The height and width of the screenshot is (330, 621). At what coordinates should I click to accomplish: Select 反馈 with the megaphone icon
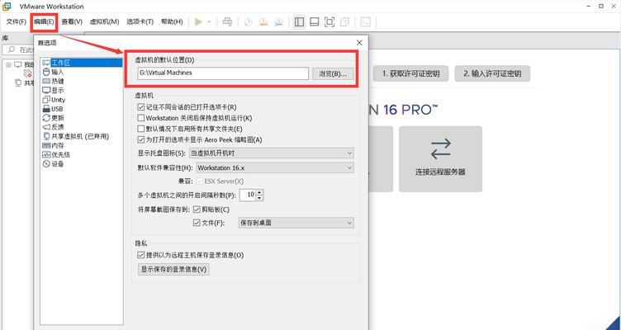click(x=53, y=127)
